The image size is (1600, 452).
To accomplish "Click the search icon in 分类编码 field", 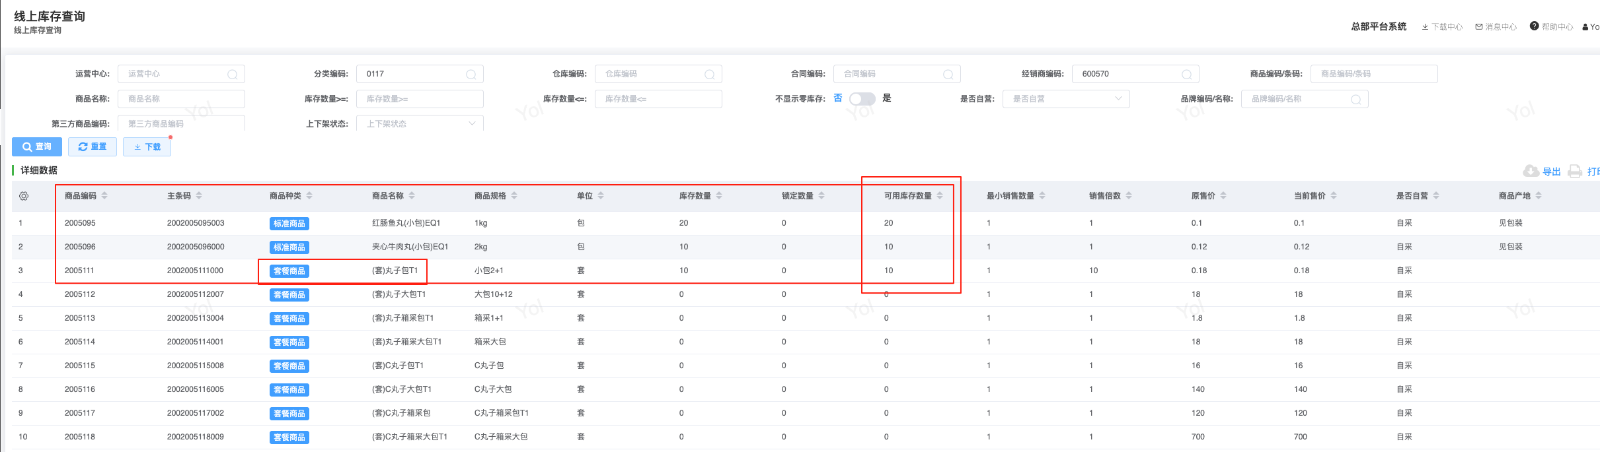I will 471,75.
